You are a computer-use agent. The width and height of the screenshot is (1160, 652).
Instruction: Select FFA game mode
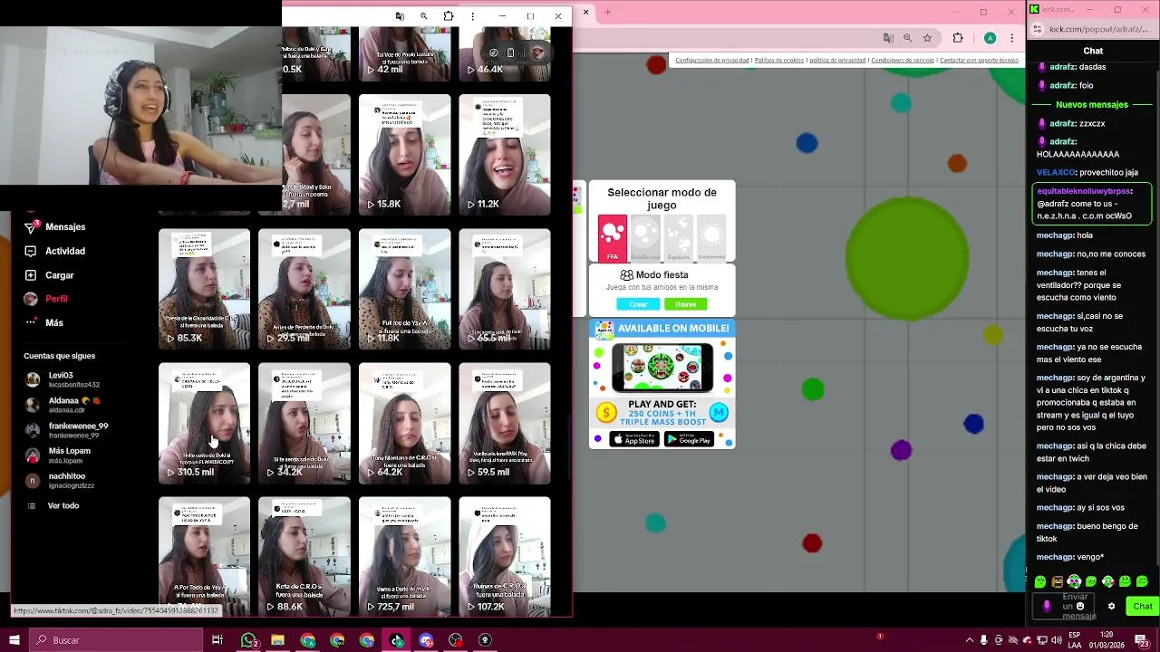pos(613,239)
